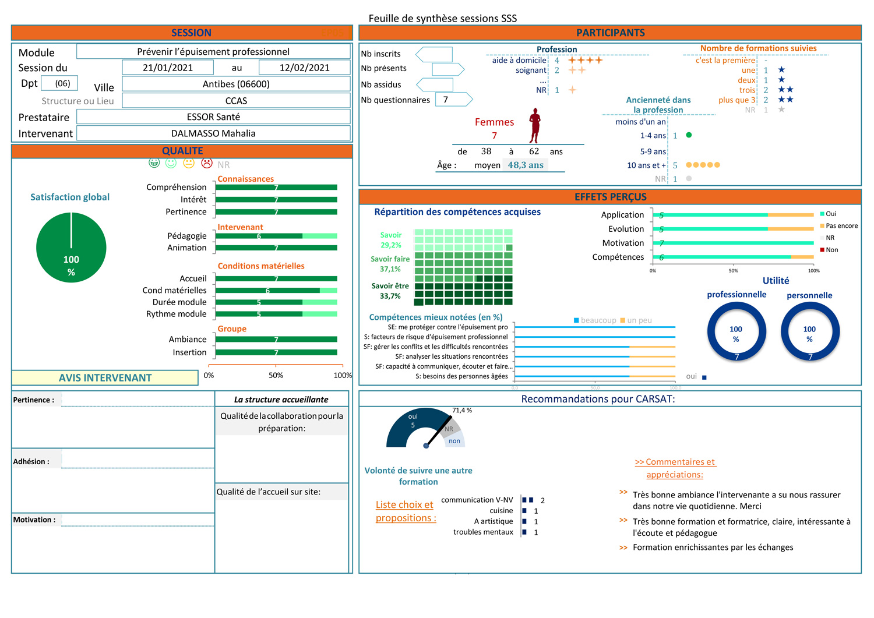
Task: Click the Durée module rating bar
Action: pyautogui.click(x=276, y=302)
